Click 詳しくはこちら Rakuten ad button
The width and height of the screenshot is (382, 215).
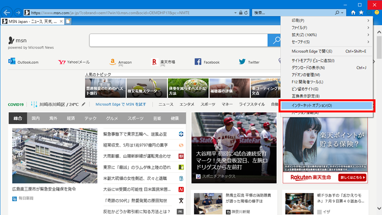(353, 178)
